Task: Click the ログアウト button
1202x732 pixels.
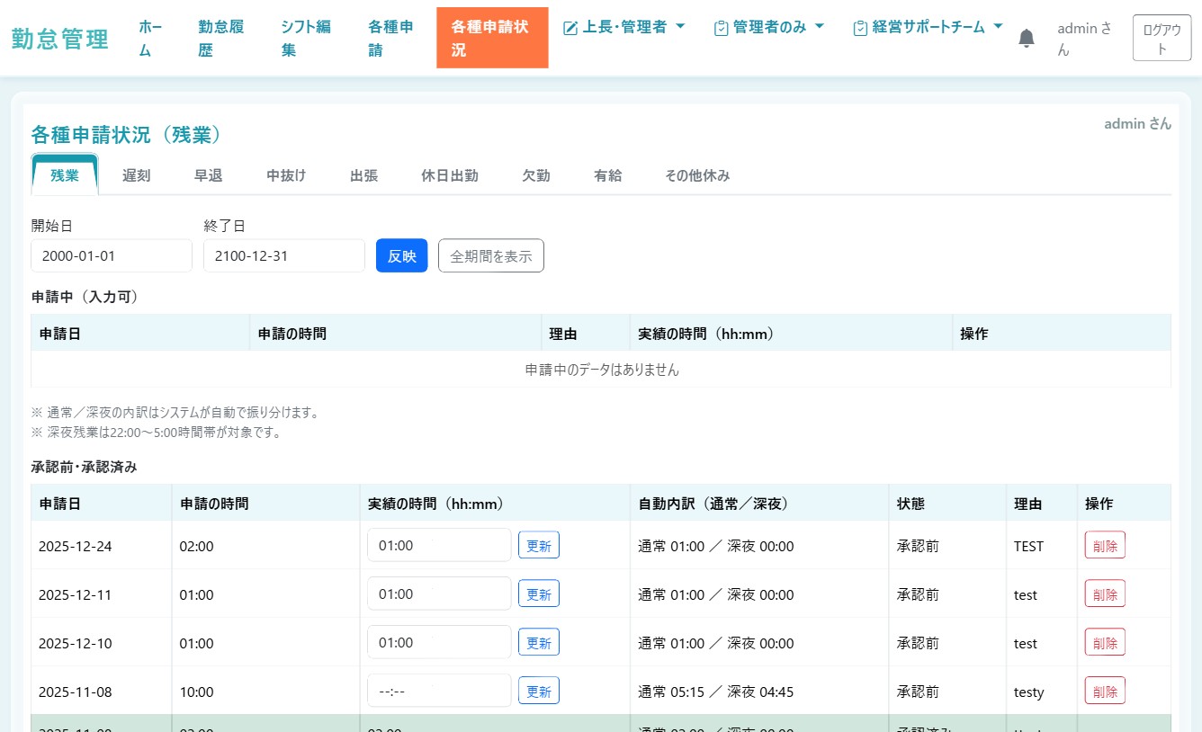Action: (x=1162, y=39)
